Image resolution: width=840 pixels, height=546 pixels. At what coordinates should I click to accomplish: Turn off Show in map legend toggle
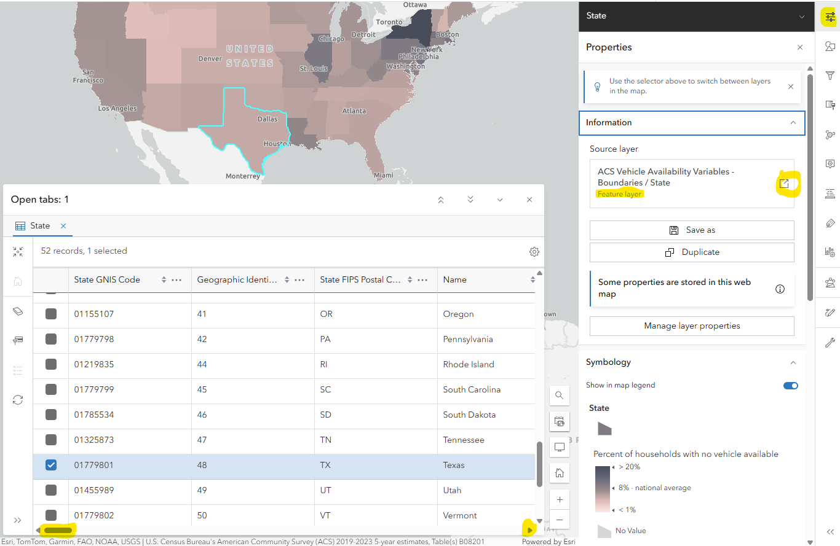(x=790, y=386)
